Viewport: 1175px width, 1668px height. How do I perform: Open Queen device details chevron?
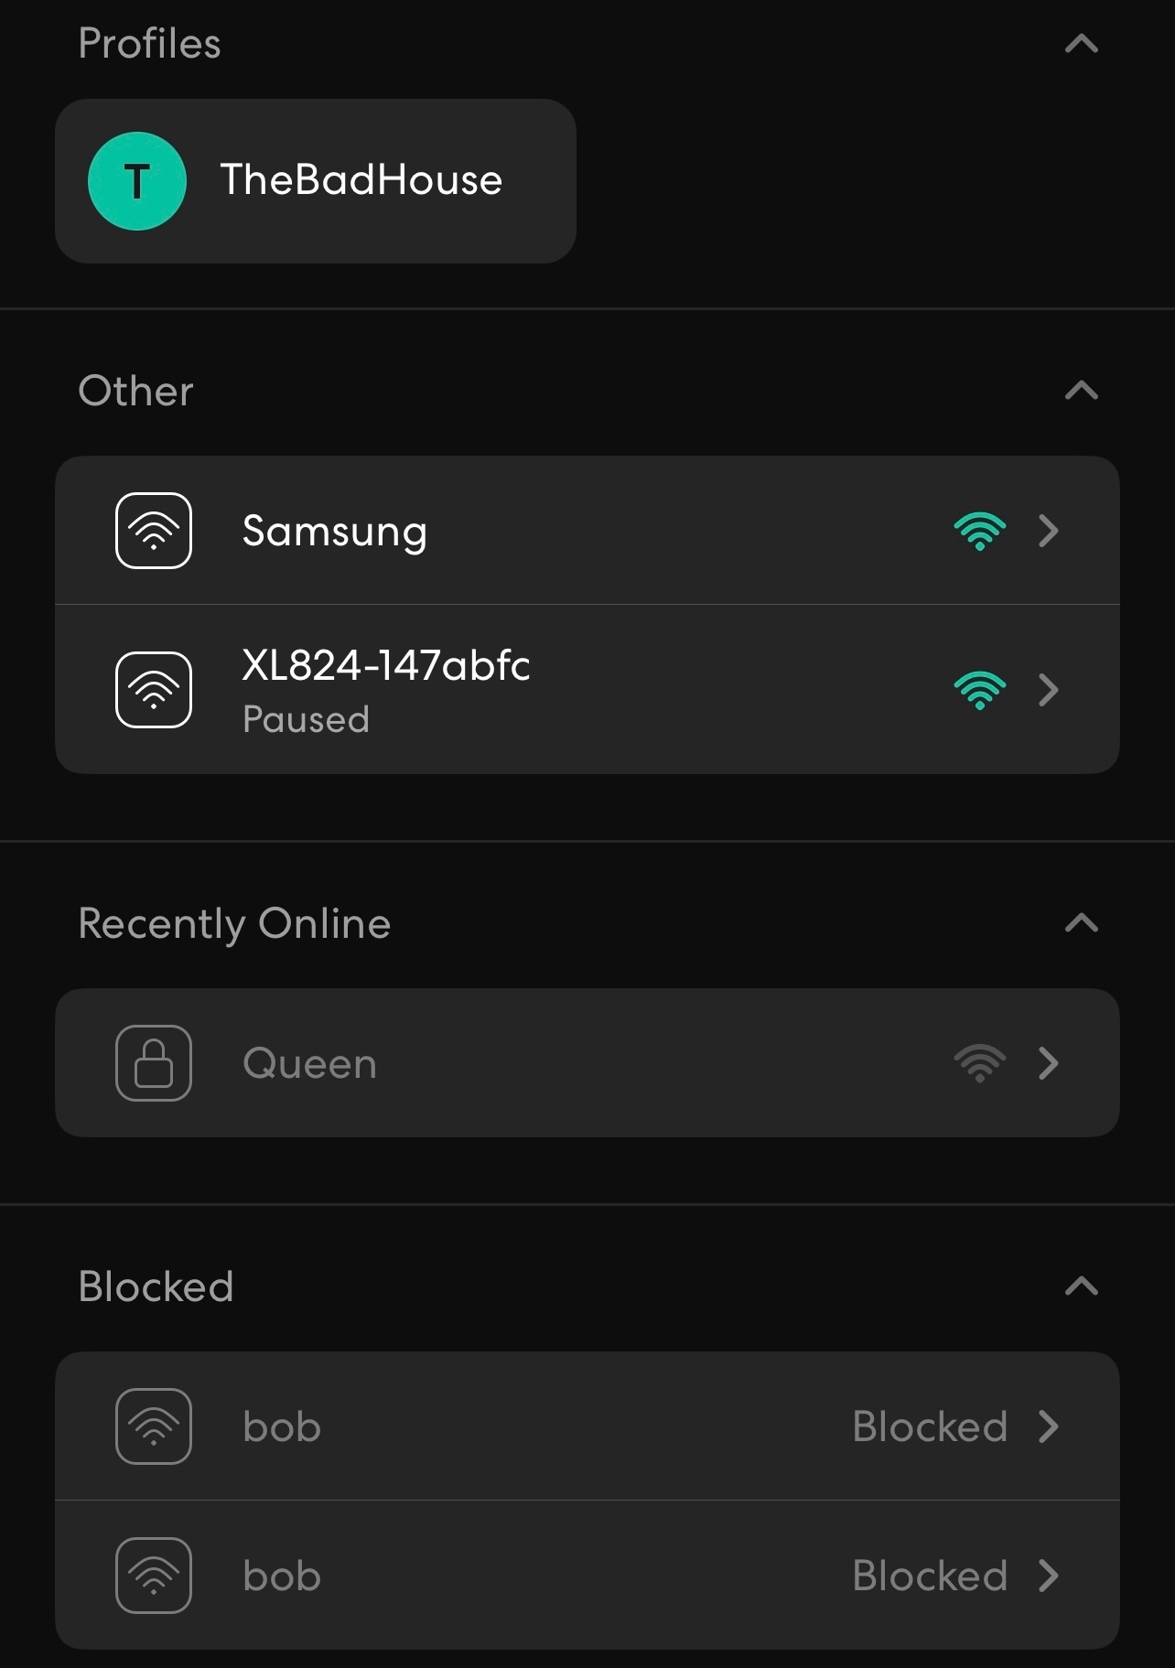pyautogui.click(x=1049, y=1063)
